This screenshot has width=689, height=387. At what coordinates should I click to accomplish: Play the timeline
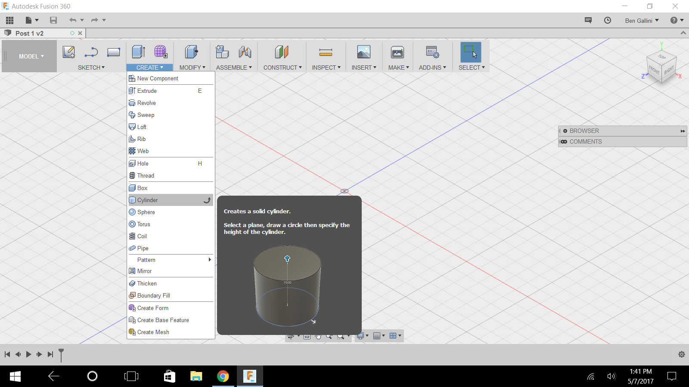[x=28, y=354]
